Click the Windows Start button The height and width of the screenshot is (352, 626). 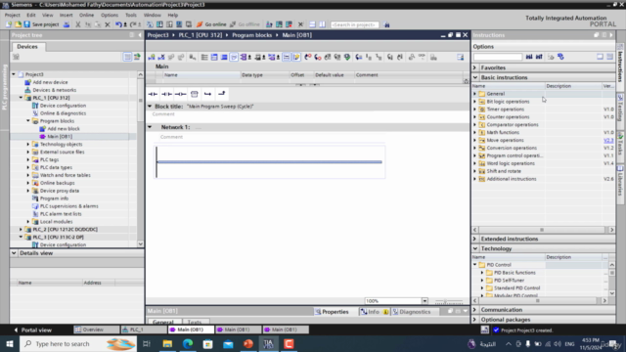point(9,343)
